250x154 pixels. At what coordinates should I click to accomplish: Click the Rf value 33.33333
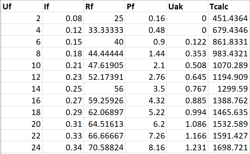(104, 30)
